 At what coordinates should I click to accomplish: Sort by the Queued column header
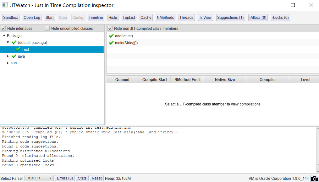(122, 79)
